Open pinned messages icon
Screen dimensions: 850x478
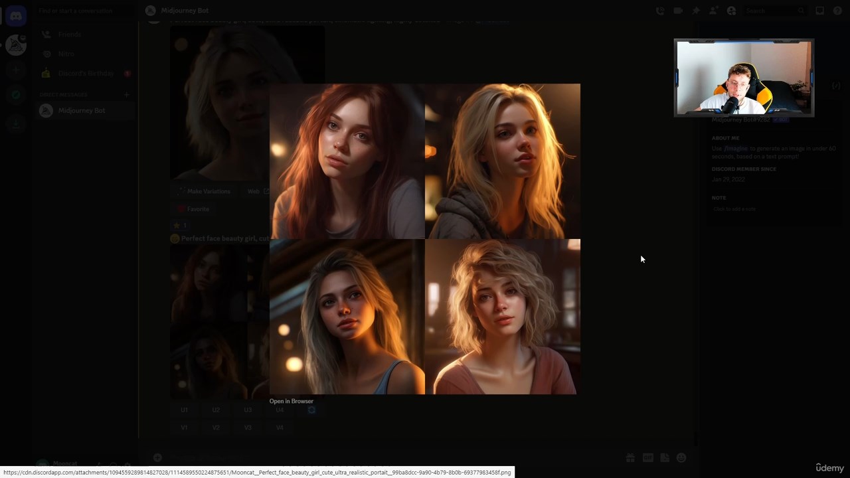click(x=695, y=11)
